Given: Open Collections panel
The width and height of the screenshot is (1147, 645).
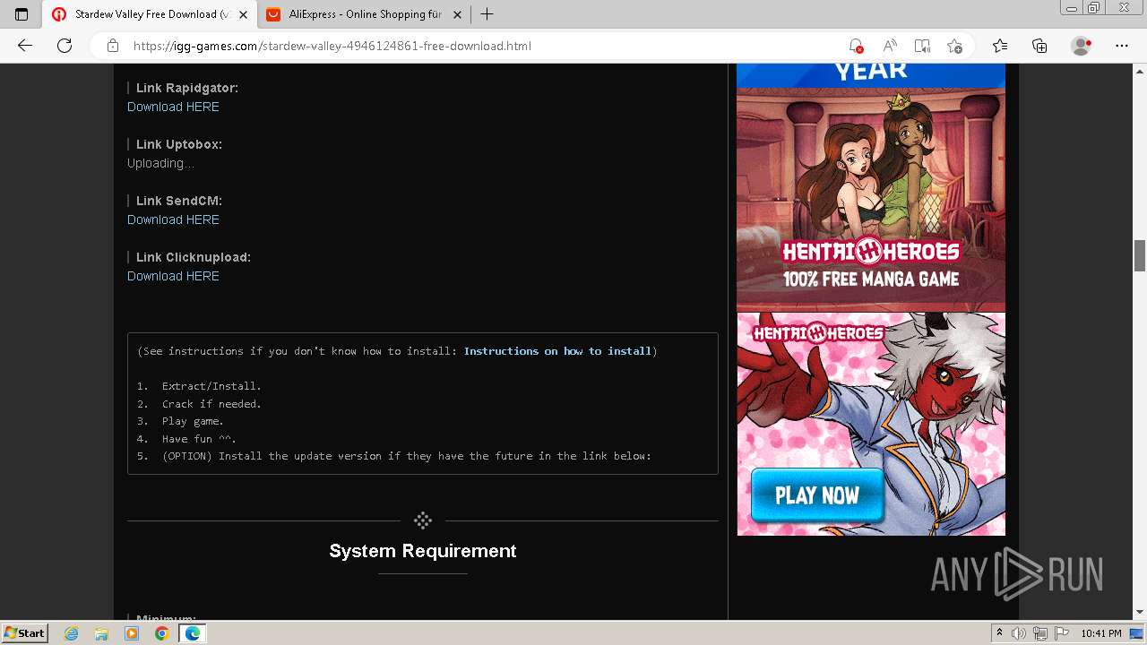Looking at the screenshot, I should coord(1039,46).
